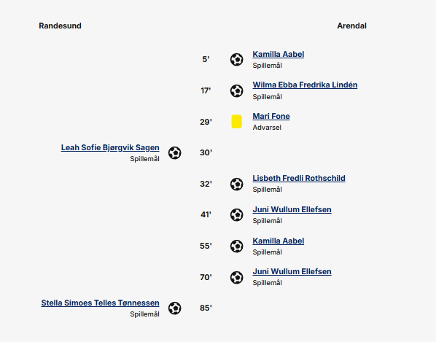The width and height of the screenshot is (436, 342).
Task: Open Mari Fone player link
Action: pos(271,116)
